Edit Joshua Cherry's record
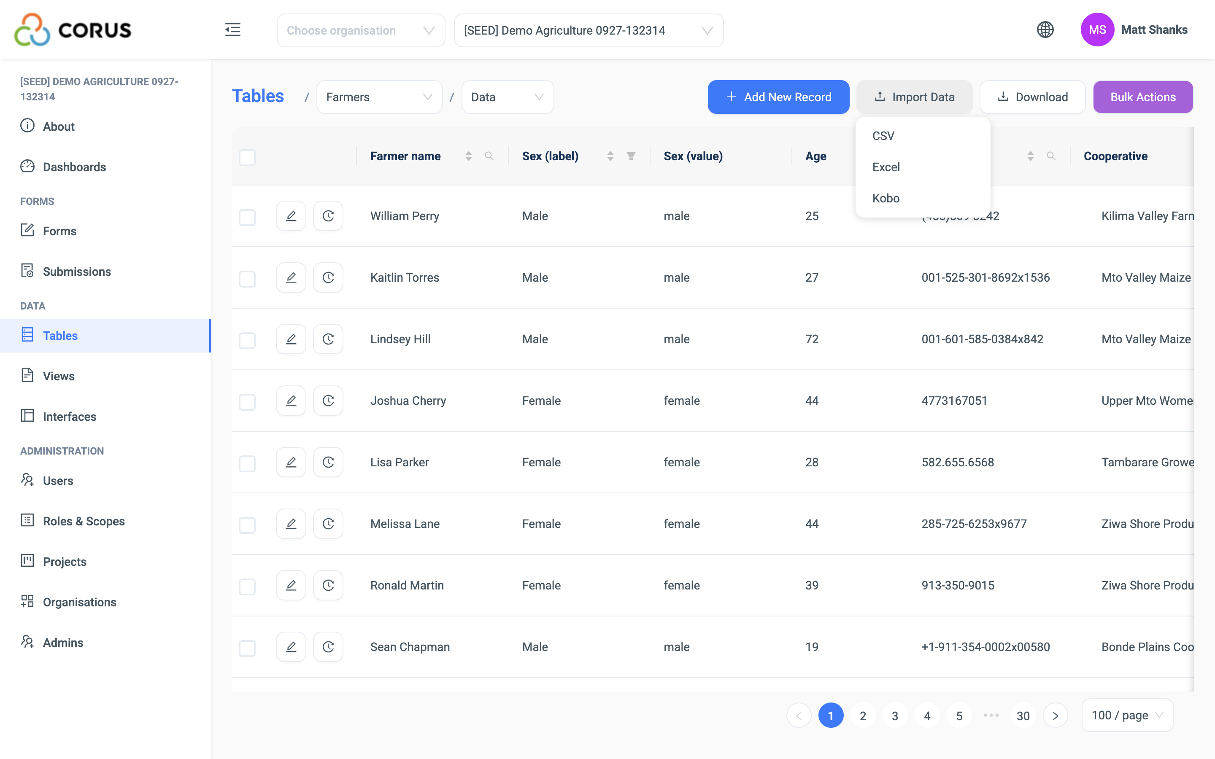Viewport: 1215px width, 759px height. (x=291, y=401)
